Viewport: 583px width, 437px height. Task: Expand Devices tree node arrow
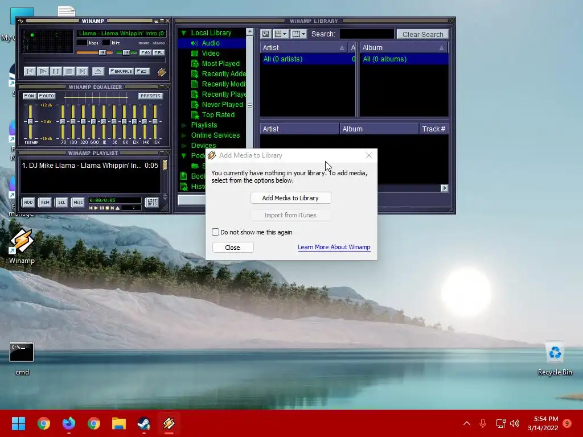click(x=184, y=146)
